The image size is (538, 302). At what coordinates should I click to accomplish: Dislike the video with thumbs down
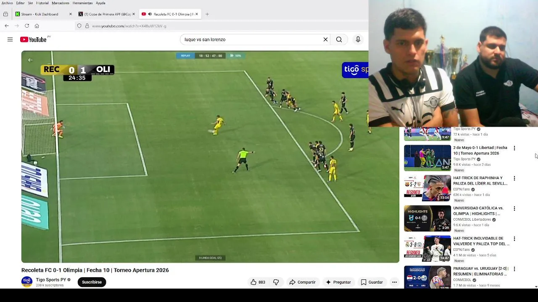[276, 282]
